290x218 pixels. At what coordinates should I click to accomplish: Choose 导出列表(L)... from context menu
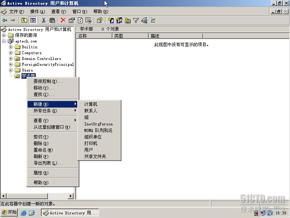click(53, 163)
